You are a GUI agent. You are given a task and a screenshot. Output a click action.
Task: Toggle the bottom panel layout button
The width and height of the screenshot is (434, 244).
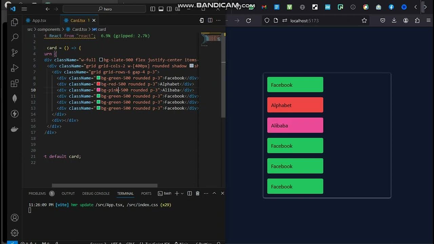[161, 9]
